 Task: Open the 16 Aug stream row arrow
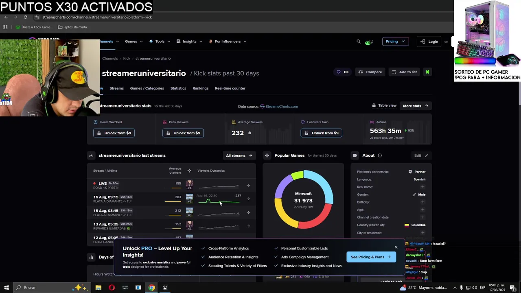coord(248,199)
